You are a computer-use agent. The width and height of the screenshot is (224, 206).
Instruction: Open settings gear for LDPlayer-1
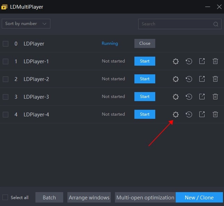click(176, 61)
